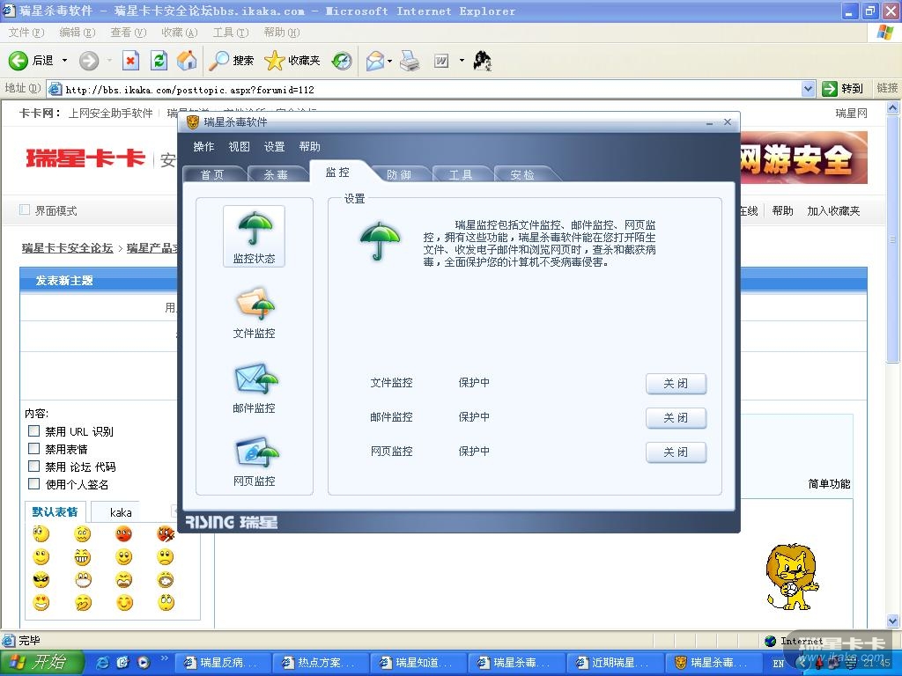Check 使用个人签名 checkbox
Image resolution: width=902 pixels, height=676 pixels.
[34, 484]
